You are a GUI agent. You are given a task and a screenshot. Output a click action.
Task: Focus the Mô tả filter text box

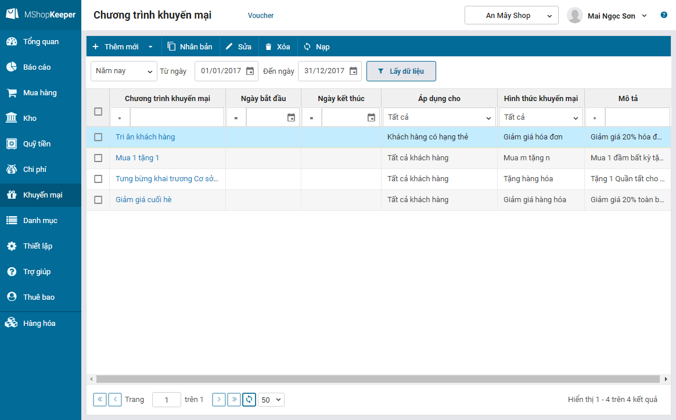tap(638, 118)
